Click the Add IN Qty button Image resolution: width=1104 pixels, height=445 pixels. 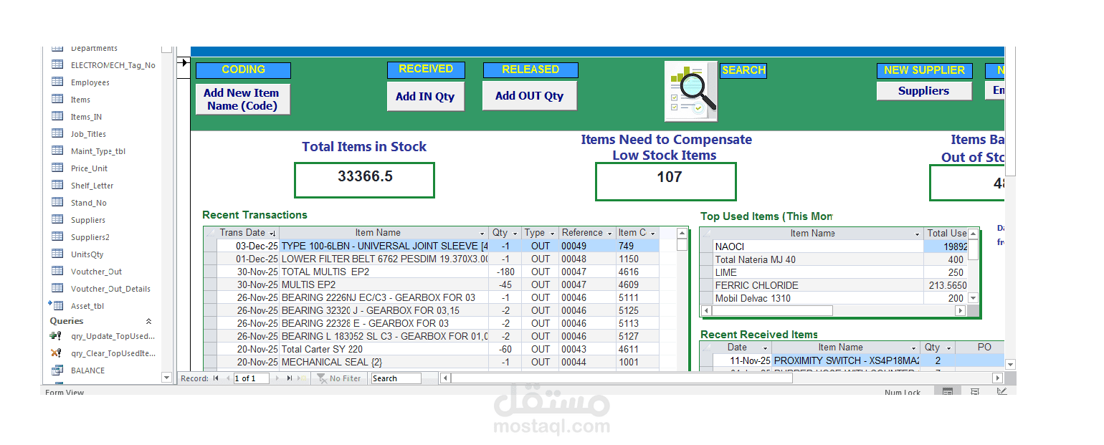click(425, 96)
